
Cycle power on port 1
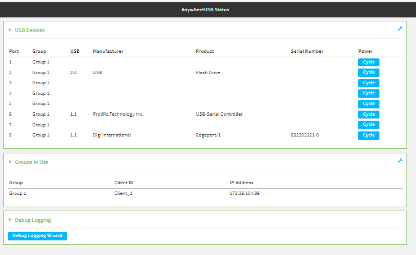coord(369,62)
